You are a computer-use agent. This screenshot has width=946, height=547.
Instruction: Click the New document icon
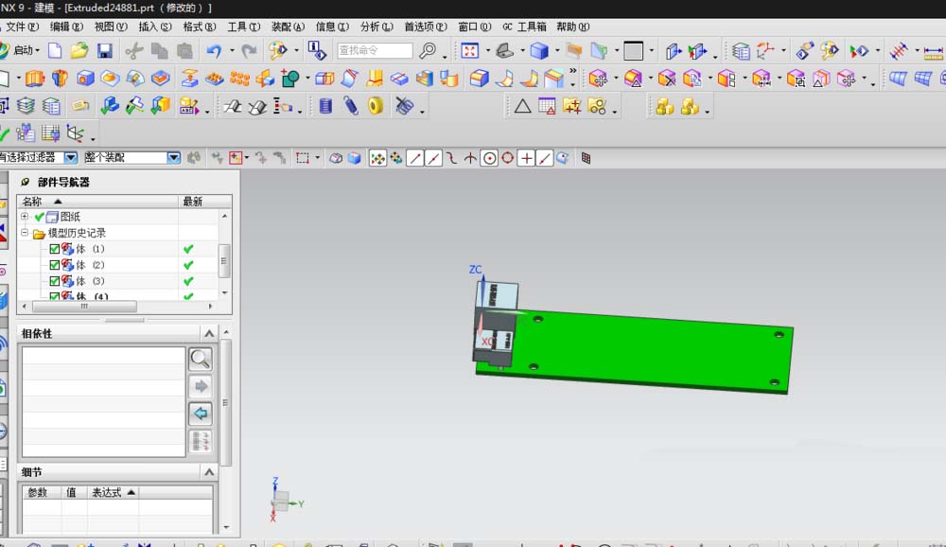pyautogui.click(x=55, y=51)
